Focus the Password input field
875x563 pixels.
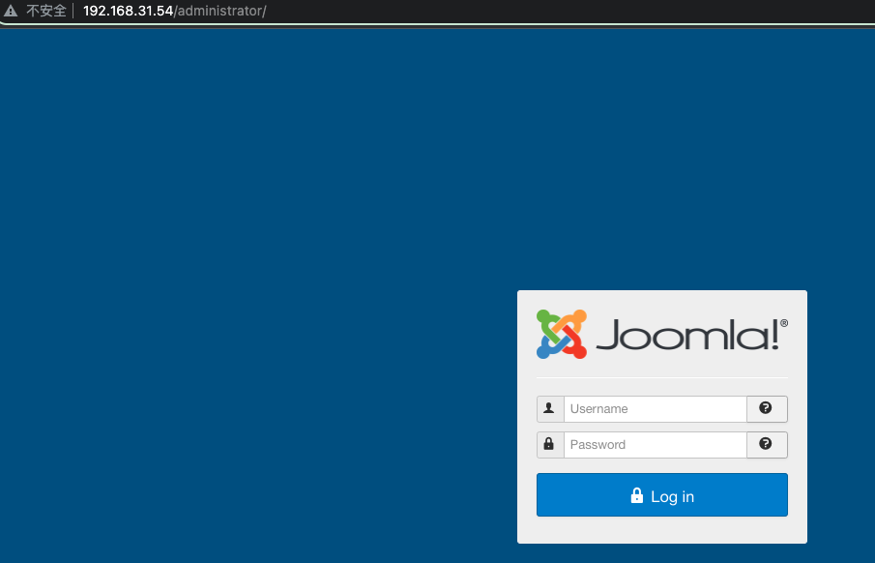656,445
